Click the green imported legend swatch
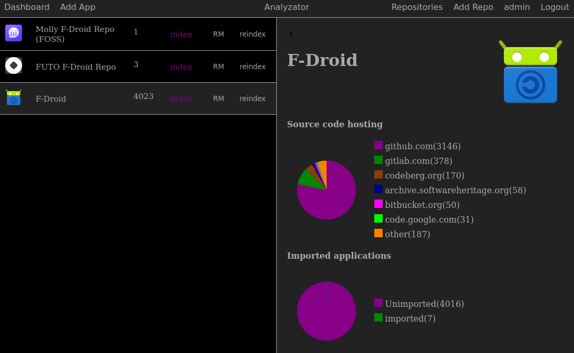 pyautogui.click(x=378, y=317)
